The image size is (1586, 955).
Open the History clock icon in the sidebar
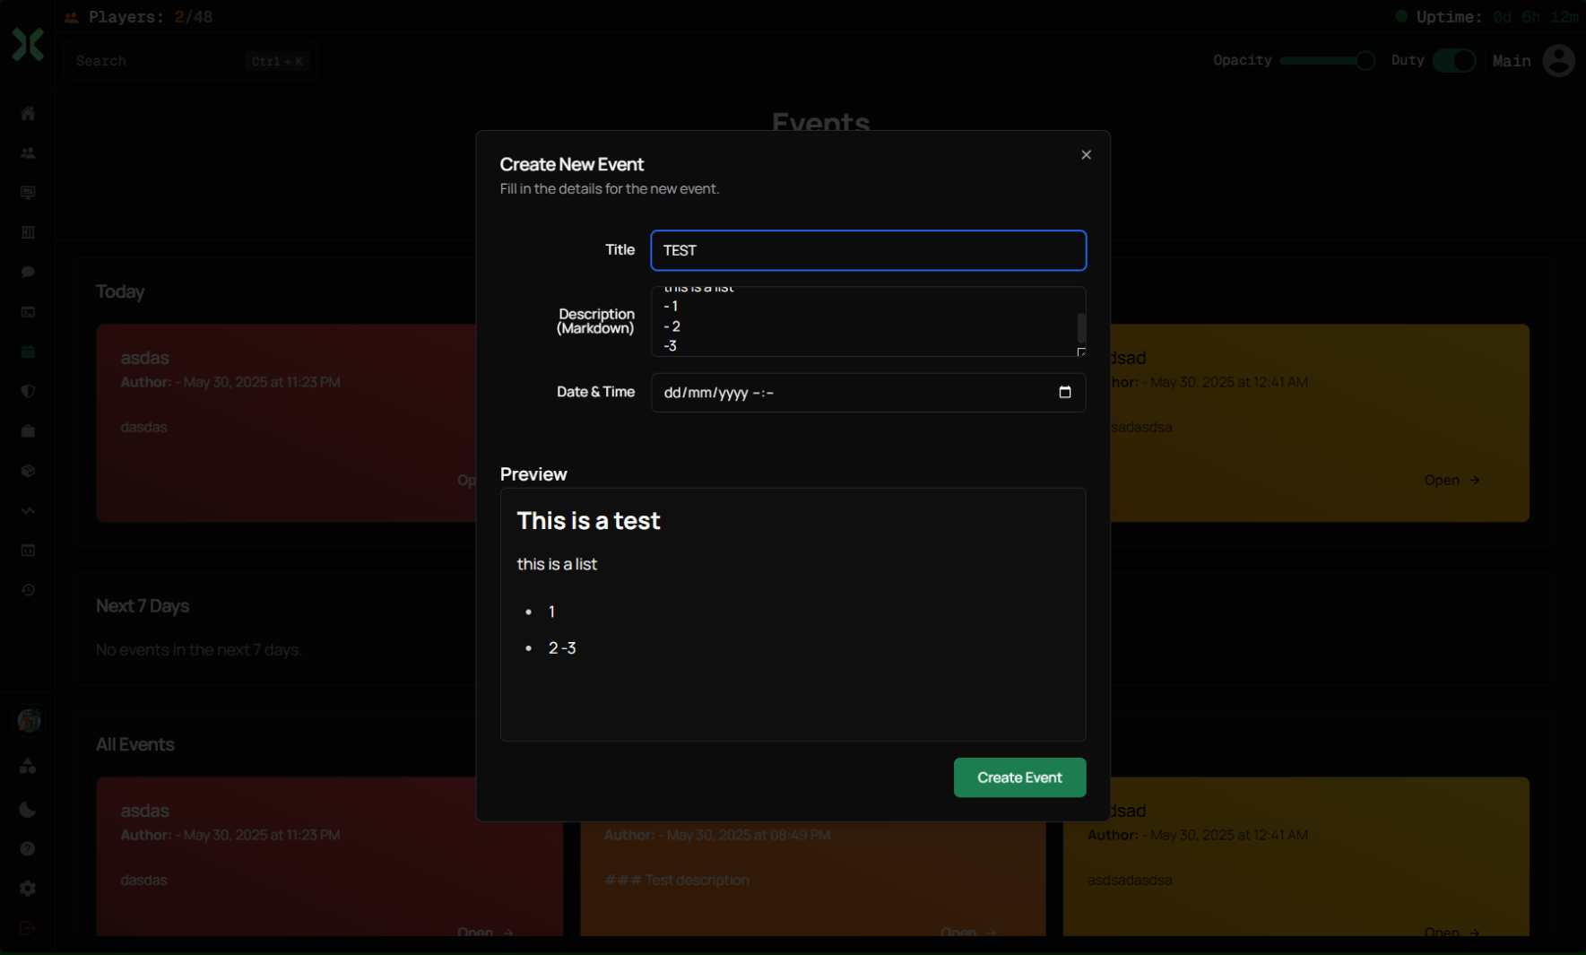tap(28, 590)
